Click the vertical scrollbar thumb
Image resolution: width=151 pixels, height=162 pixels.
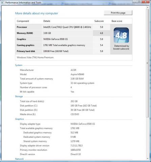pyautogui.click(x=148, y=63)
